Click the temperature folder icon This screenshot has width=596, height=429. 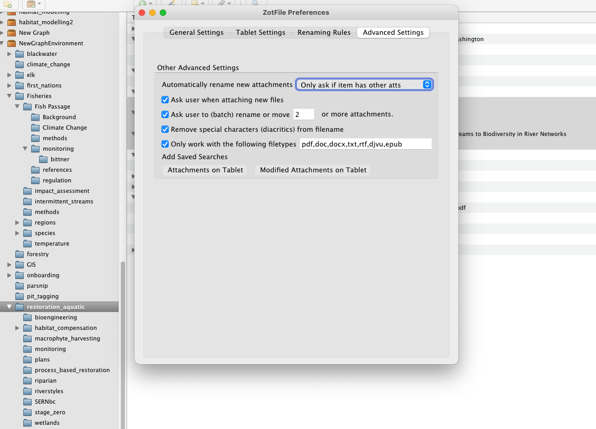coord(27,243)
